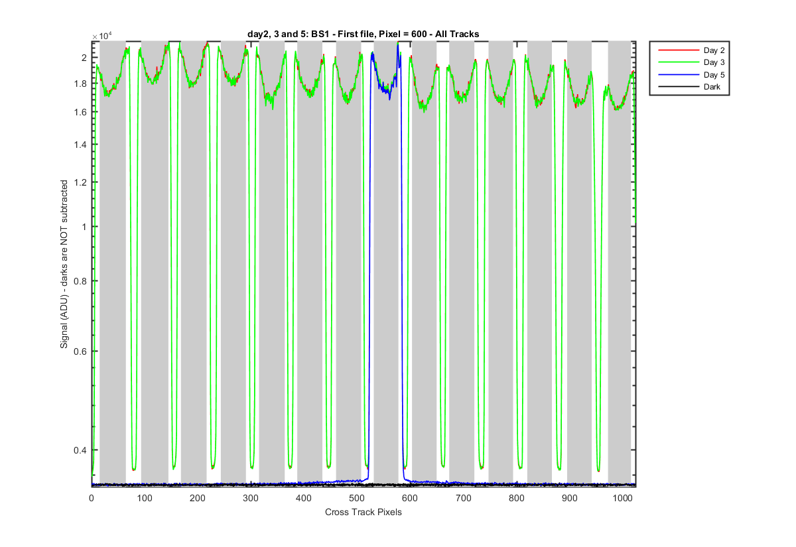This screenshot has width=796, height=547.
Task: Click y-axis tick label 2
Action: click(84, 58)
